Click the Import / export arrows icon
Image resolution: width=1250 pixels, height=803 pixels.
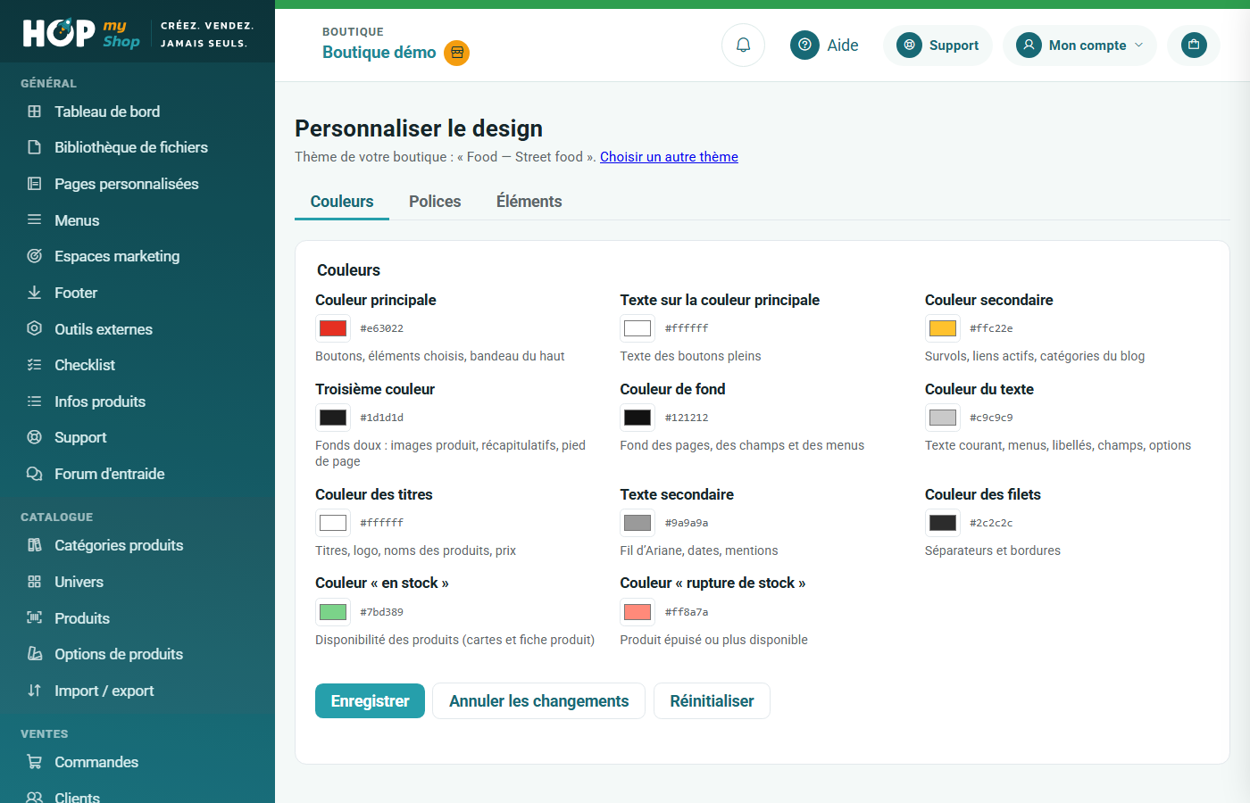[x=35, y=691]
